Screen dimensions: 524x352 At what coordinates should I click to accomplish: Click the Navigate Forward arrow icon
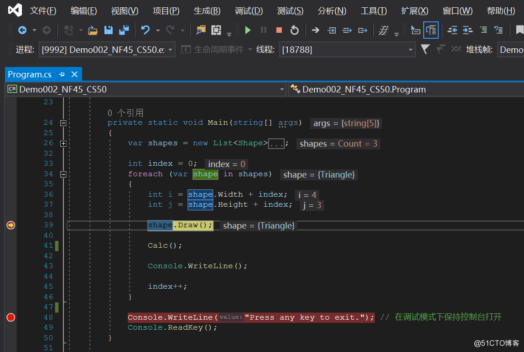47,31
